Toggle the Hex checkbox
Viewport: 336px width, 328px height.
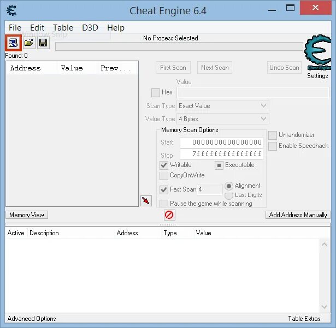coord(156,93)
